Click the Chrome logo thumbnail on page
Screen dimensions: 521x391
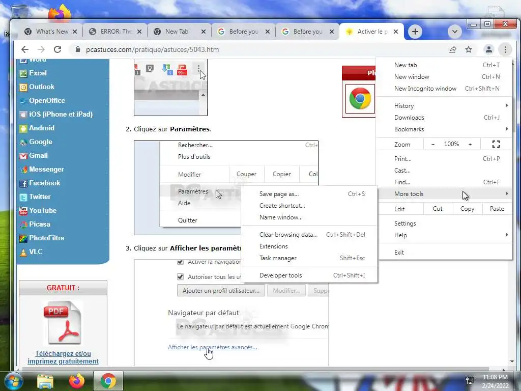360,99
